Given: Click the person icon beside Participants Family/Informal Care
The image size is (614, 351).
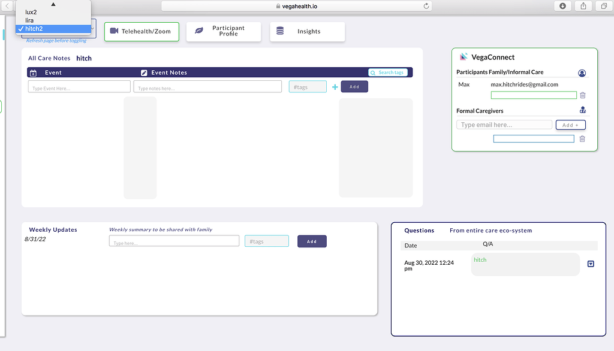Looking at the screenshot, I should click(x=582, y=72).
